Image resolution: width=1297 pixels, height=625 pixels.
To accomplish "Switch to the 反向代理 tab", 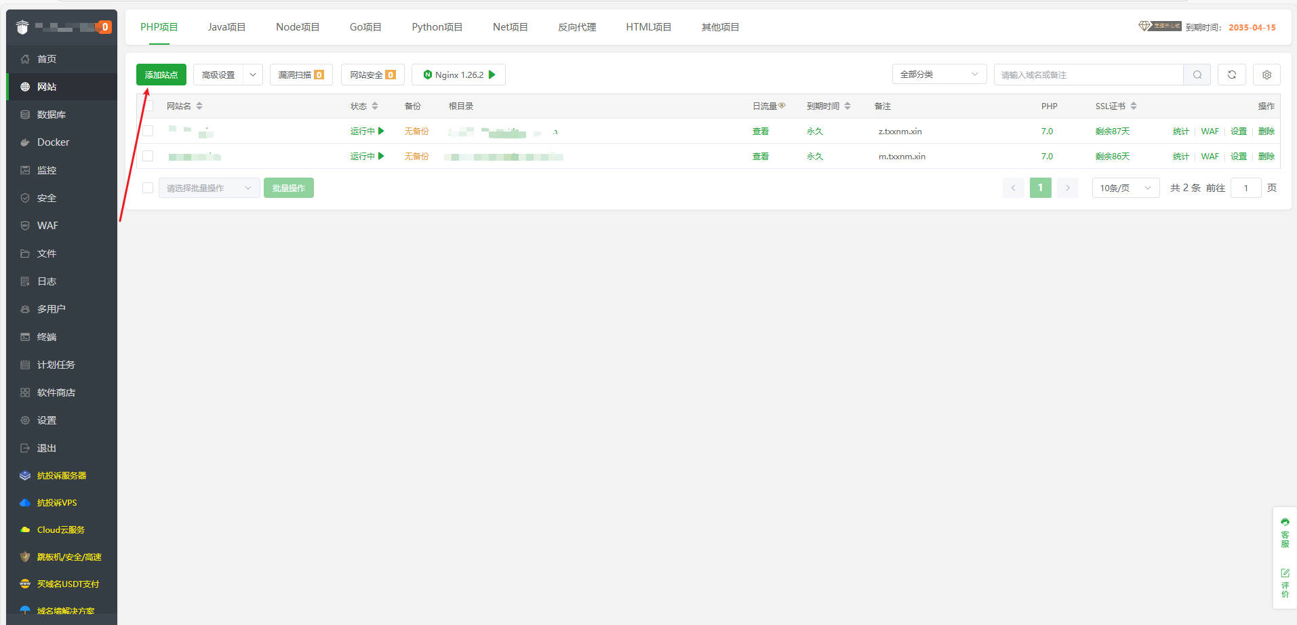I will [576, 26].
